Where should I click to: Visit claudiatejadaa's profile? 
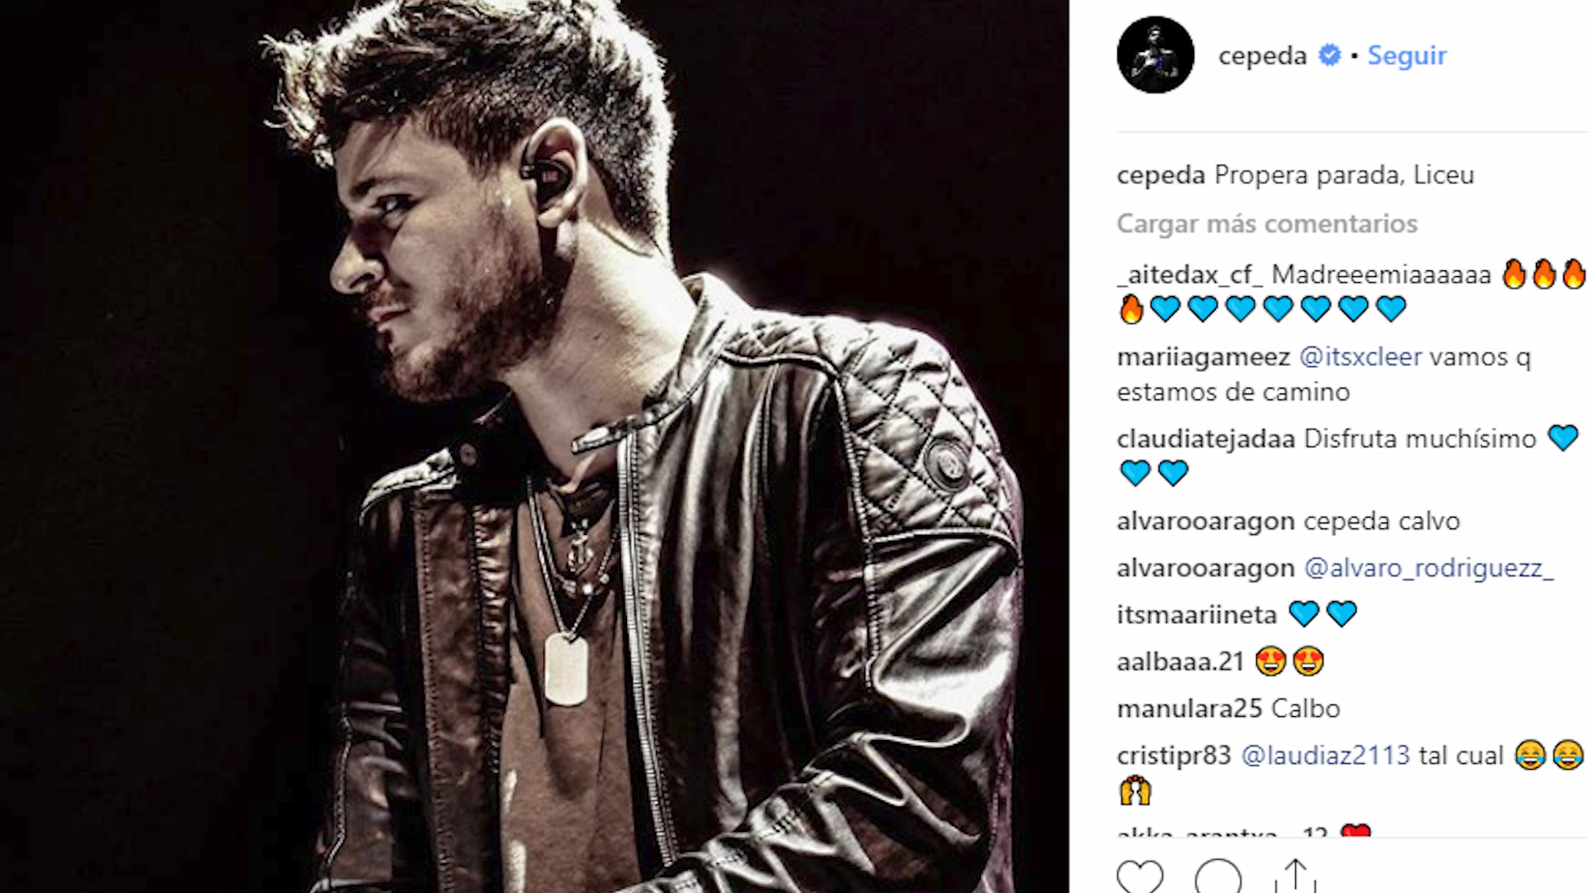[1206, 439]
